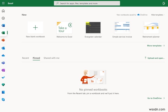Open More templates link
Screen dimensions: 168x112
(x=156, y=46)
